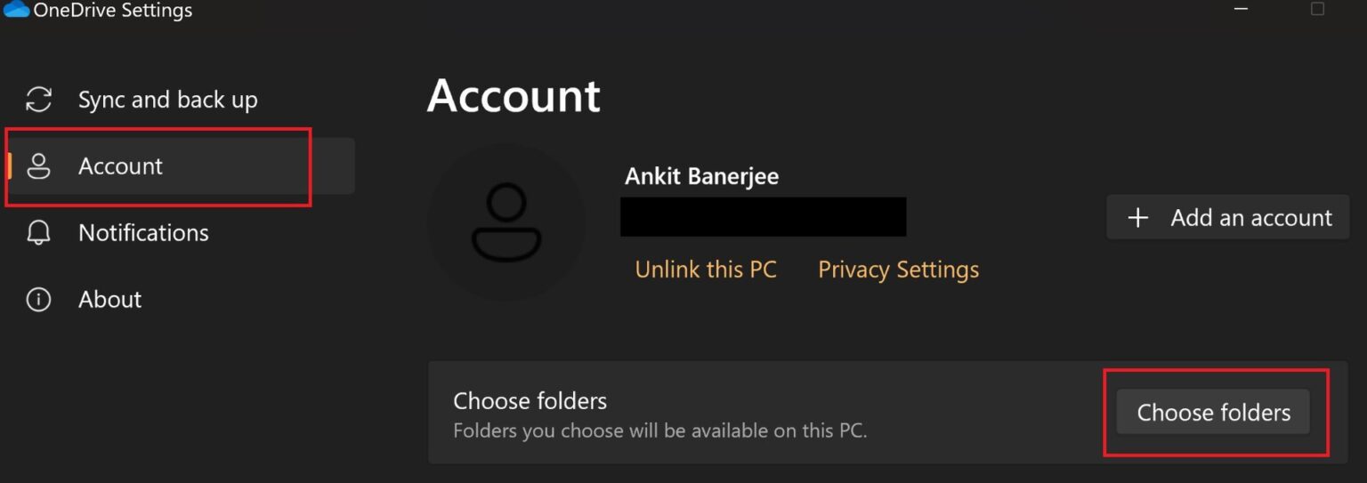The image size is (1367, 483).
Task: Click the person icon beside Account in sidebar
Action: (38, 166)
